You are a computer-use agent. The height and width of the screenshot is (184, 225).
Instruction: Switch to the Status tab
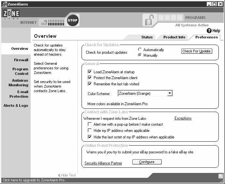(147, 37)
